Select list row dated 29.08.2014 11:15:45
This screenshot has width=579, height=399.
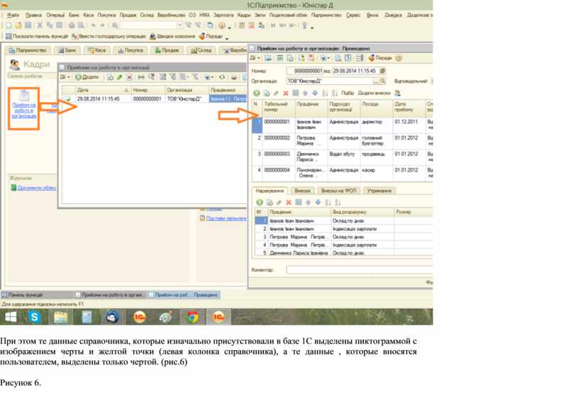point(155,99)
